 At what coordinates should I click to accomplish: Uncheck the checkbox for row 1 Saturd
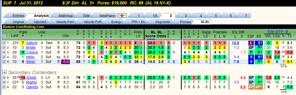coord(4,43)
